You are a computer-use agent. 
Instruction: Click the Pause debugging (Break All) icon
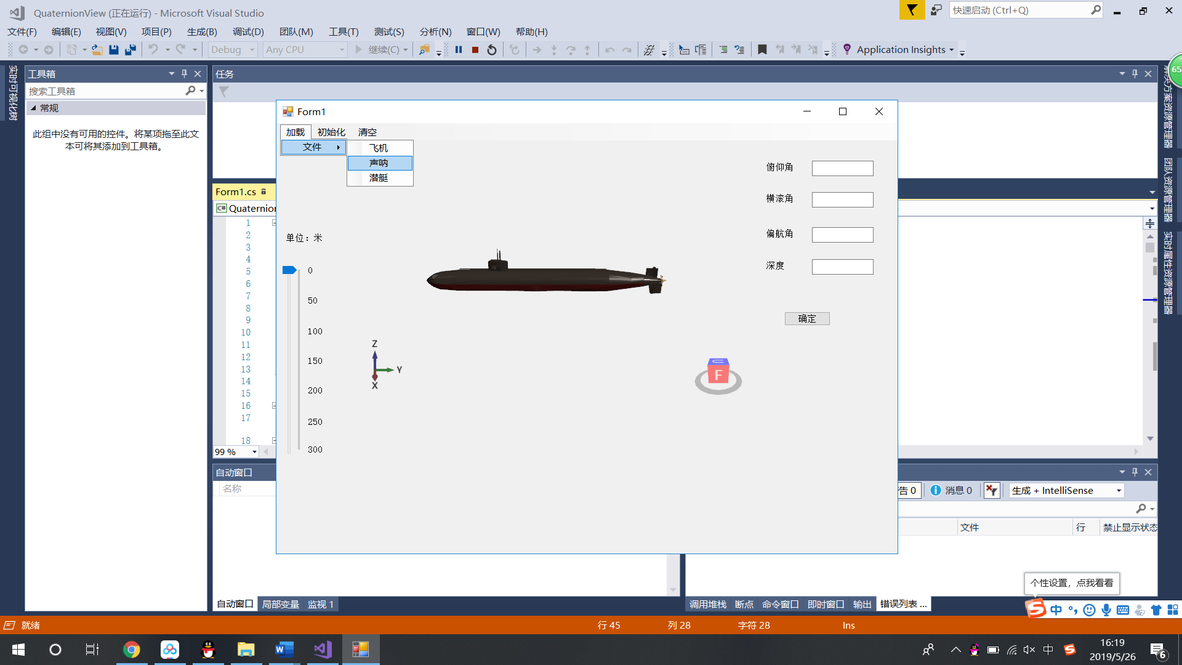[x=459, y=50]
